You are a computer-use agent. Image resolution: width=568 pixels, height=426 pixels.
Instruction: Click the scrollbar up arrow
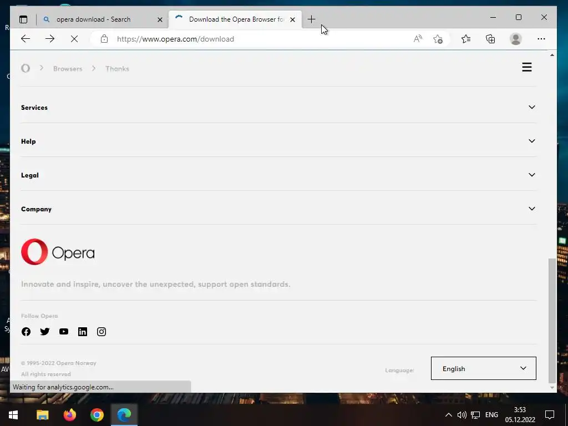click(552, 55)
